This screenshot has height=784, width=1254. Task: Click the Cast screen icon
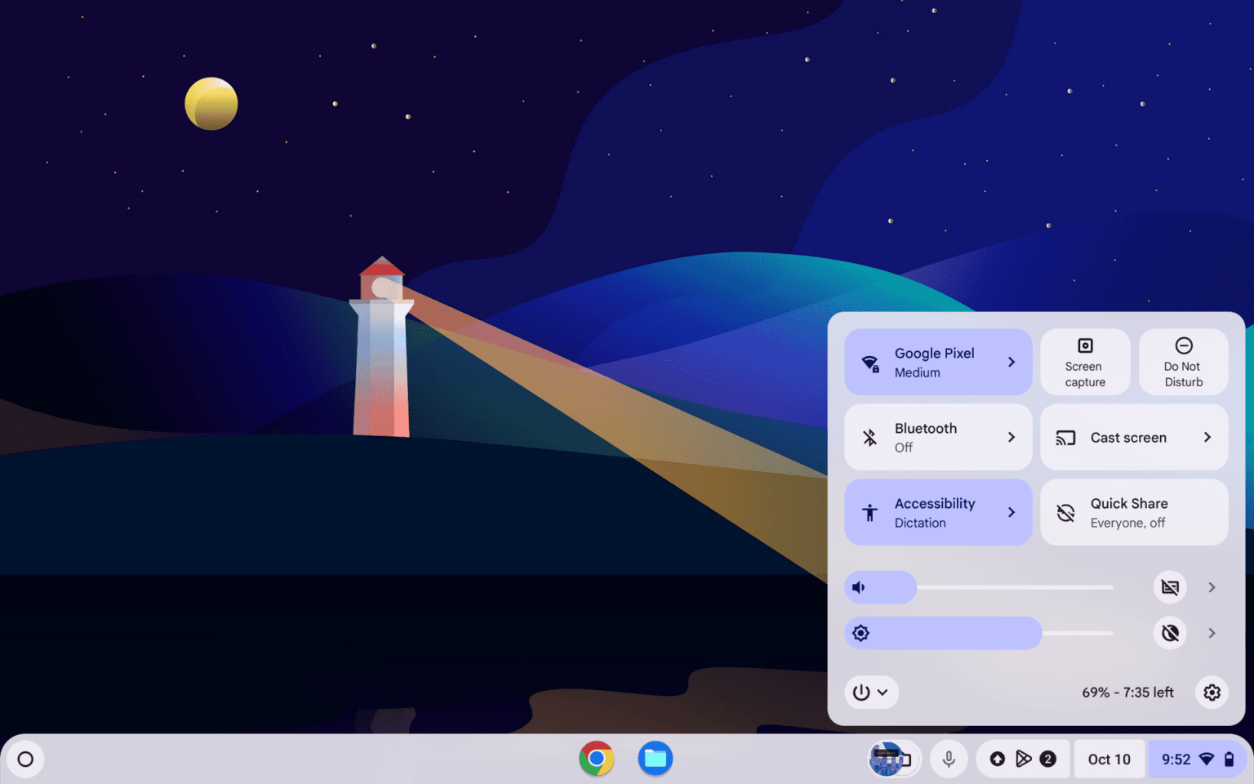pos(1065,437)
